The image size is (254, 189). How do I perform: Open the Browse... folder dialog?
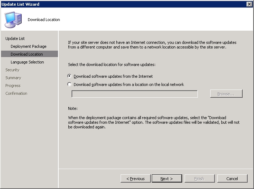(x=226, y=94)
